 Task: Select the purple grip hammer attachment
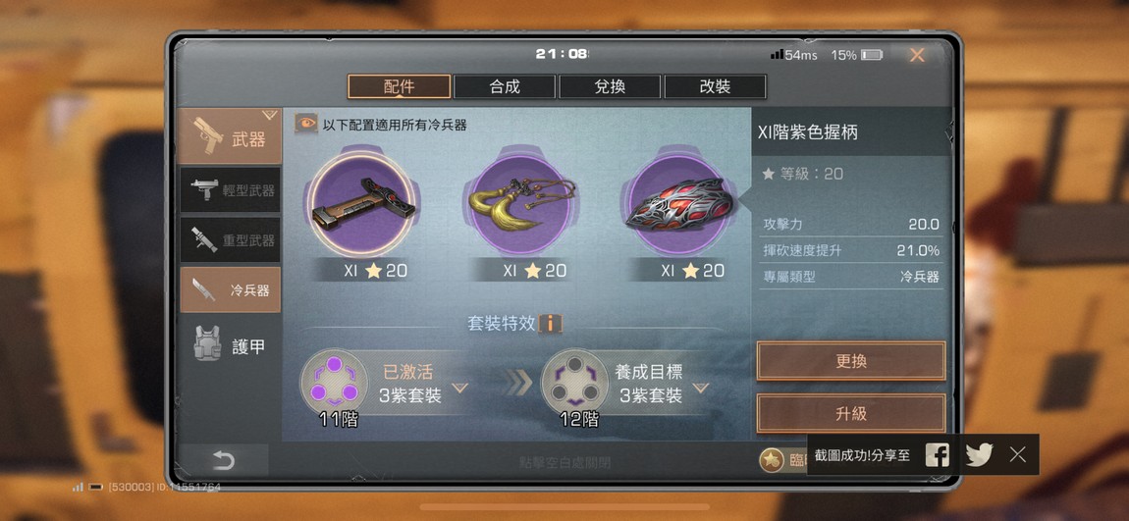click(363, 204)
